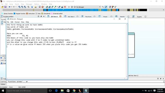
Task: Open the back-arrow history dropdown
Action: (11, 7)
